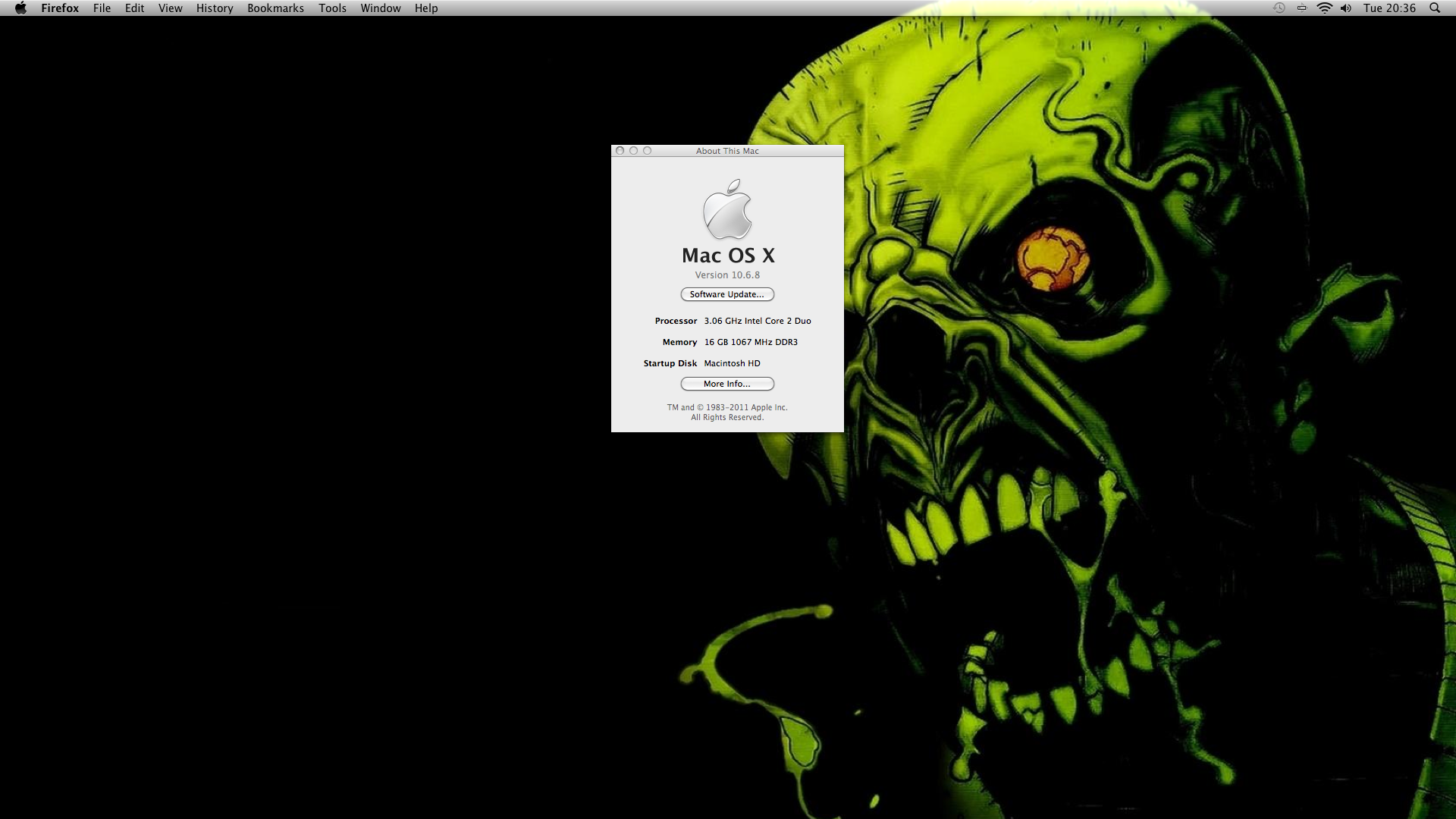1456x819 pixels.
Task: Open the Edit menu
Action: (x=134, y=8)
